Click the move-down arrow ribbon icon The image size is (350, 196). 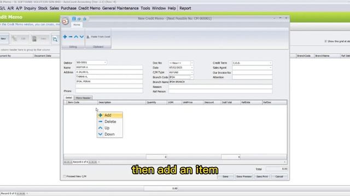(x=81, y=36)
